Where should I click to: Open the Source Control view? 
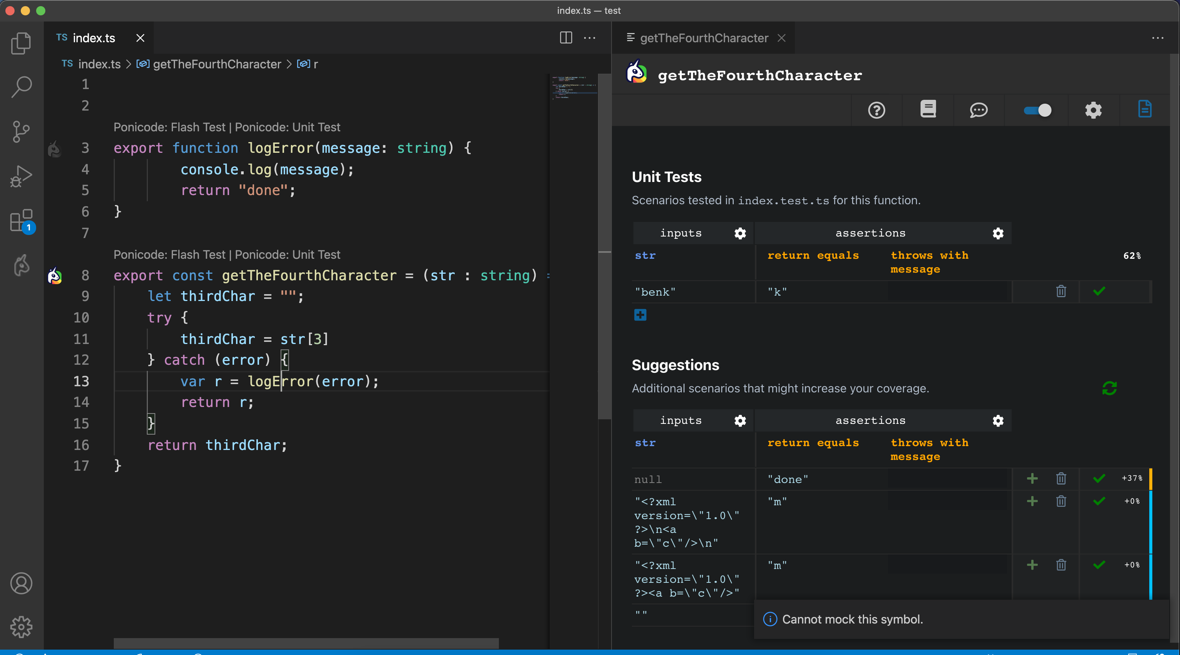tap(21, 131)
